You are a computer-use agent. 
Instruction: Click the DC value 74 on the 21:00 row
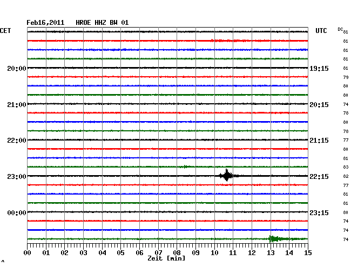(x=346, y=104)
